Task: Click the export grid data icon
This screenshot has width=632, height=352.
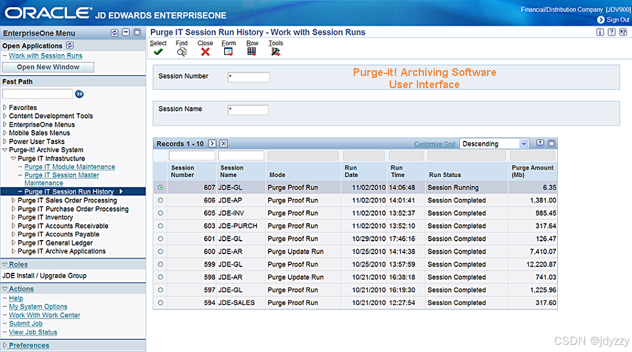Action: click(x=540, y=144)
